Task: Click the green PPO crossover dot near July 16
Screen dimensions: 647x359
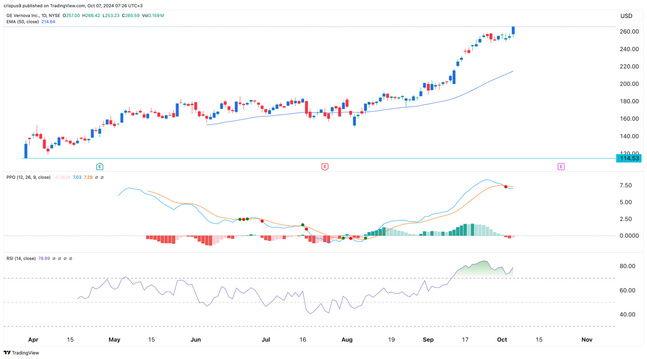Action: [x=303, y=225]
